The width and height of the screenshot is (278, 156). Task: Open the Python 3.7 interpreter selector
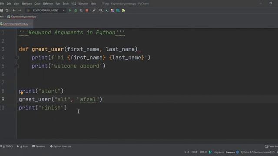257,152
